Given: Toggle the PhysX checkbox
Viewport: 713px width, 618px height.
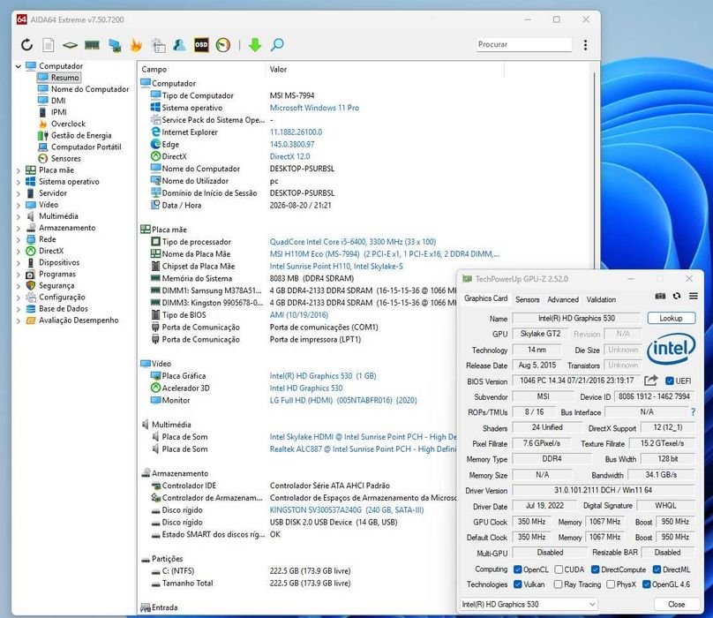Looking at the screenshot, I should [x=611, y=584].
